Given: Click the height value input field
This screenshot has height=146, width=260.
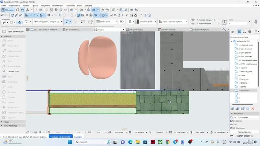Looking at the screenshot, I should 238,24.
